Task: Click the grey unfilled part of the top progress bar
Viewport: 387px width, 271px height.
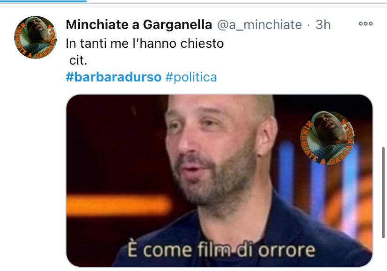Action: [x=237, y=3]
